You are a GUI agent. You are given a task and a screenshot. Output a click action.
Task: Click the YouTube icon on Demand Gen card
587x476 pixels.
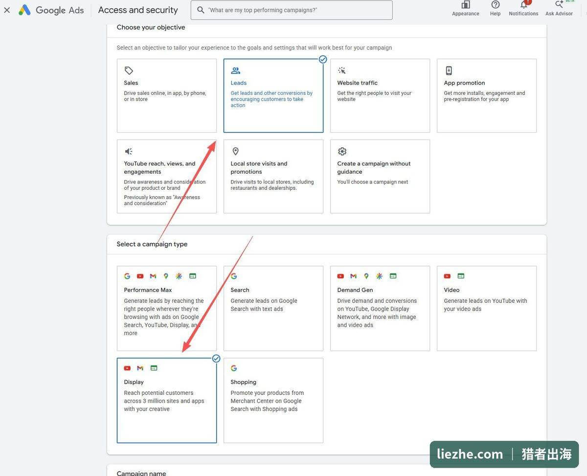tap(340, 276)
